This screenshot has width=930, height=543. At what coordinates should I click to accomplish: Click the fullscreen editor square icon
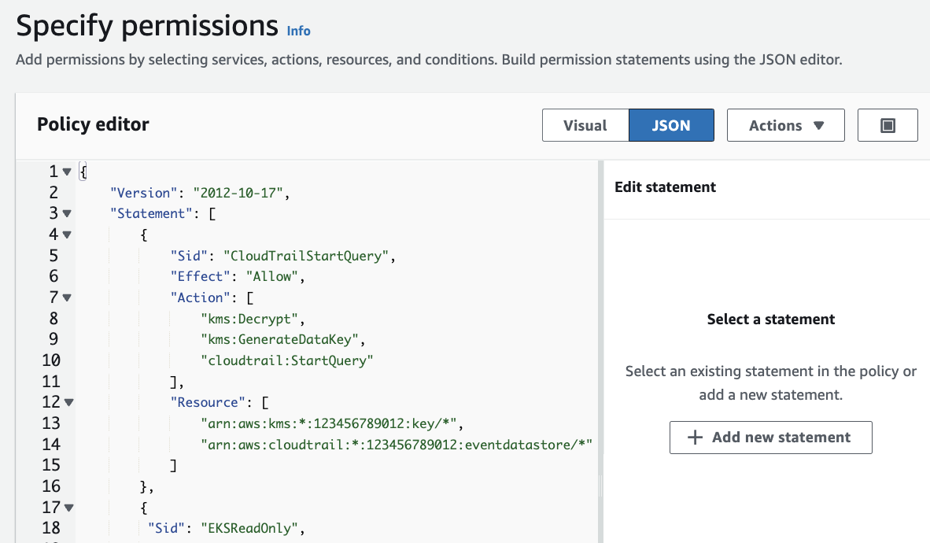[888, 126]
